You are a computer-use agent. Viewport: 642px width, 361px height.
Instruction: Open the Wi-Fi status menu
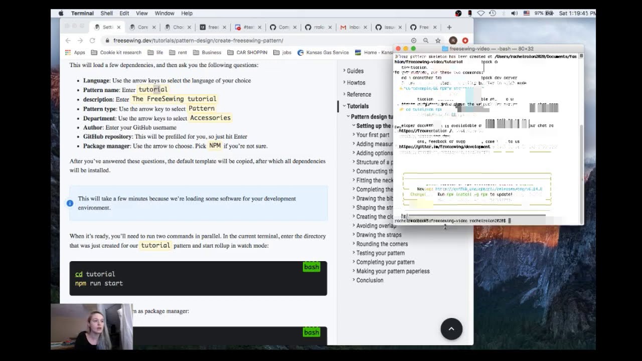pyautogui.click(x=481, y=13)
